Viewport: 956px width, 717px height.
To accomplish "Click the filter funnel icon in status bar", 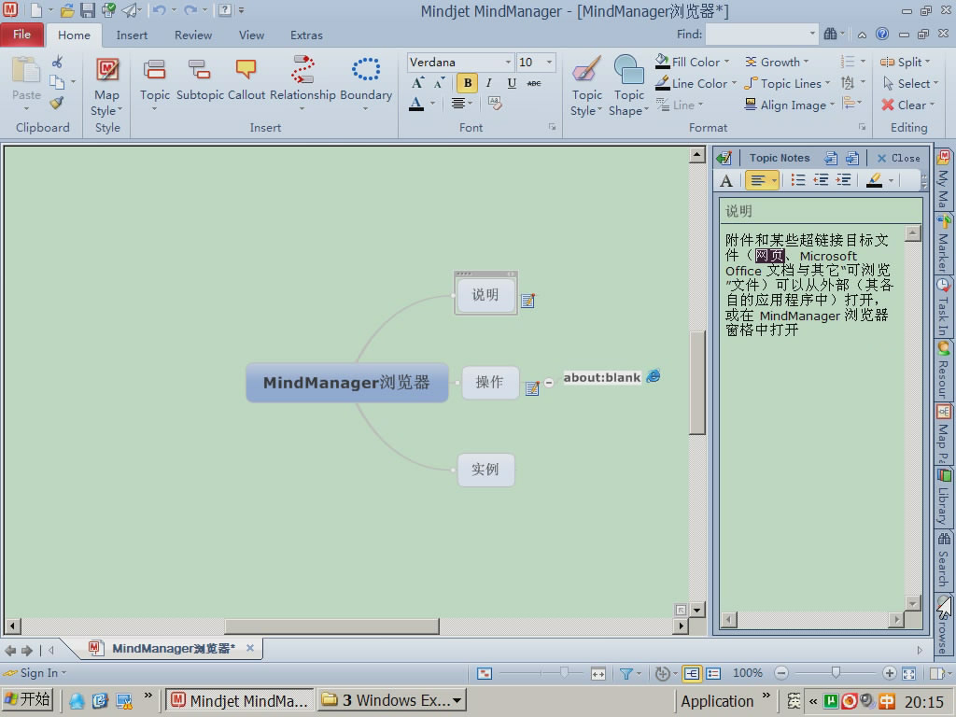I will pos(626,673).
